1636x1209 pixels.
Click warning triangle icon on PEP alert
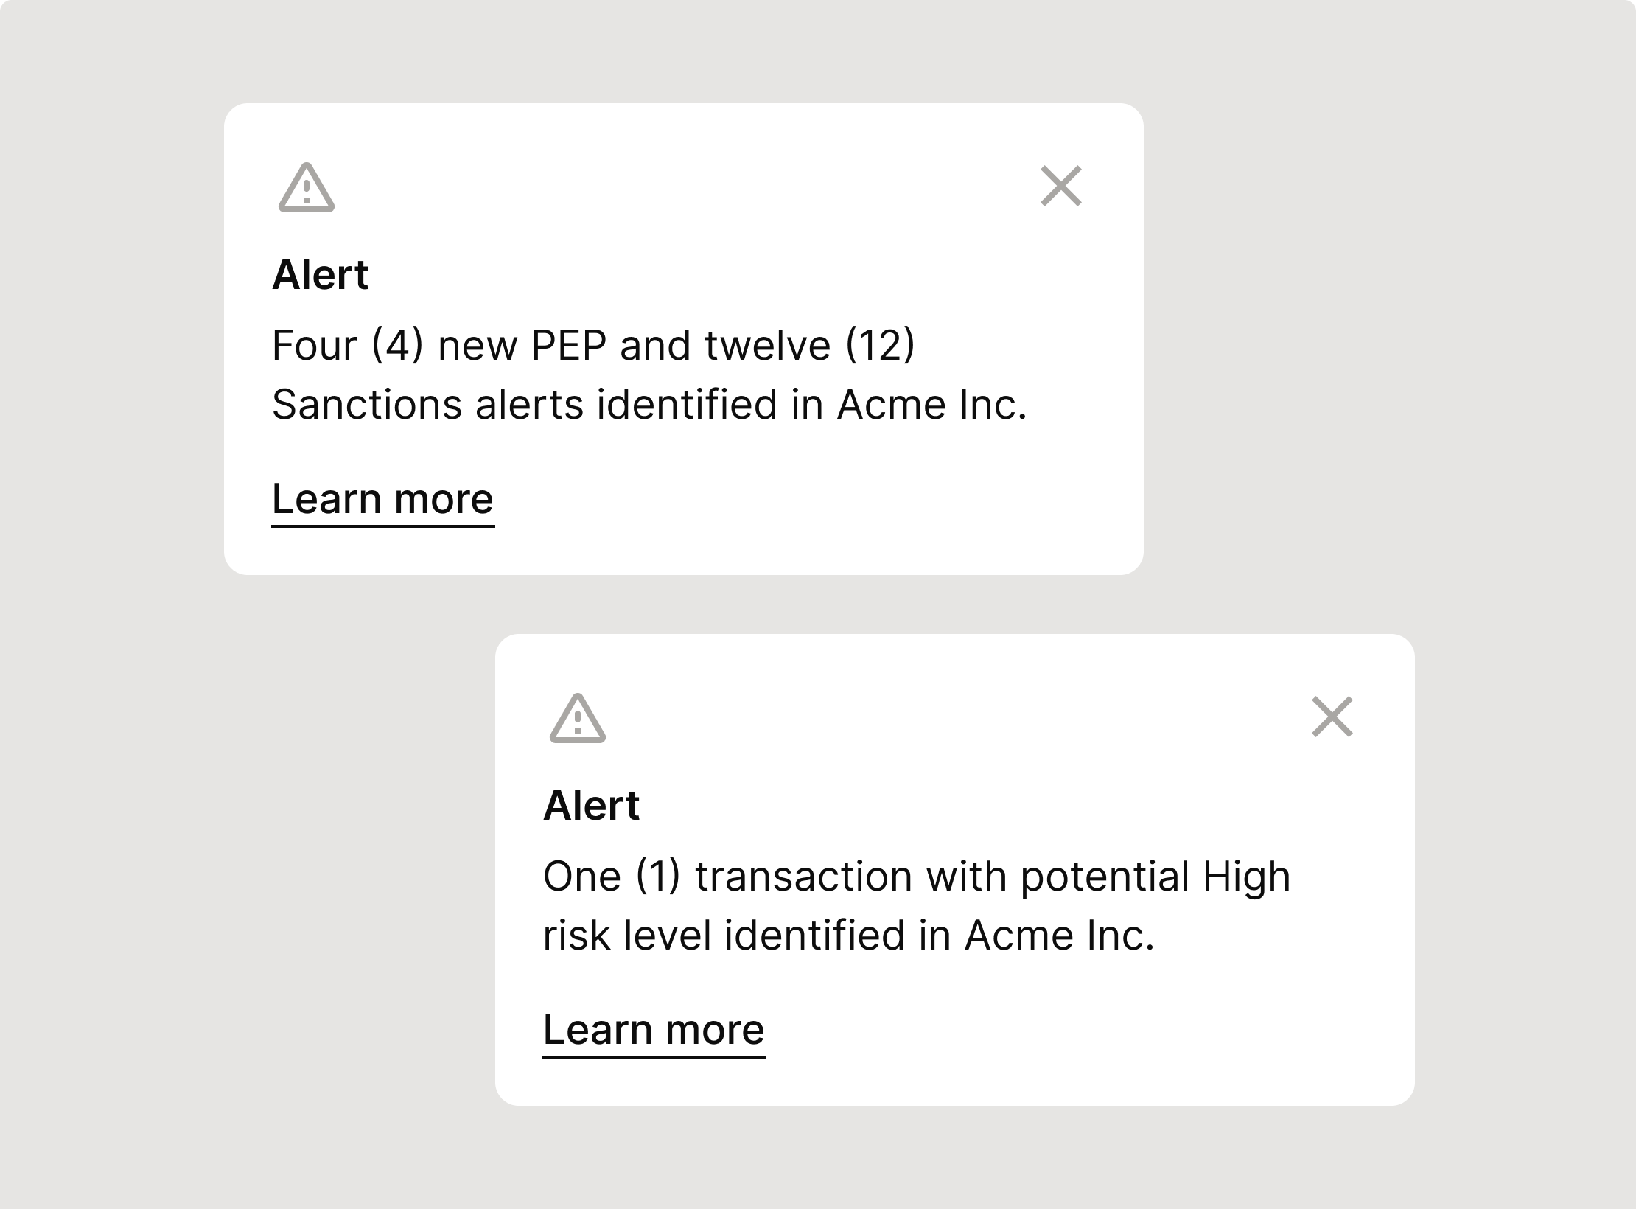coord(307,187)
